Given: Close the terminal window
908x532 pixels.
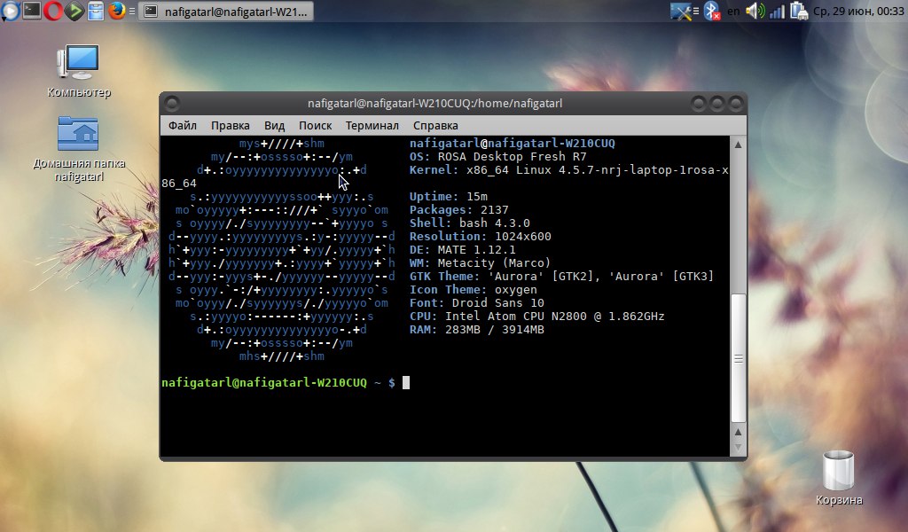Looking at the screenshot, I should 735,104.
